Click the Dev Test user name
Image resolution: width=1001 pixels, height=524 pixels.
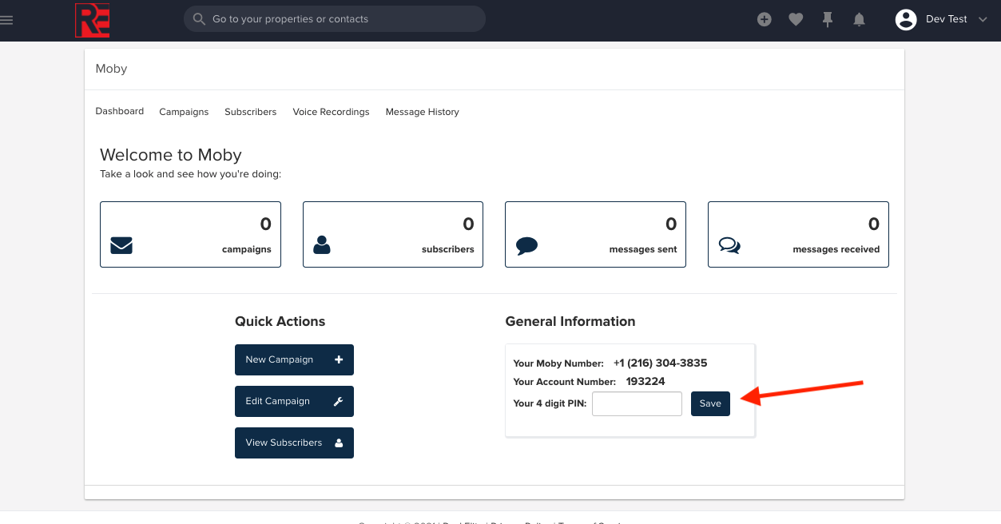click(x=947, y=20)
